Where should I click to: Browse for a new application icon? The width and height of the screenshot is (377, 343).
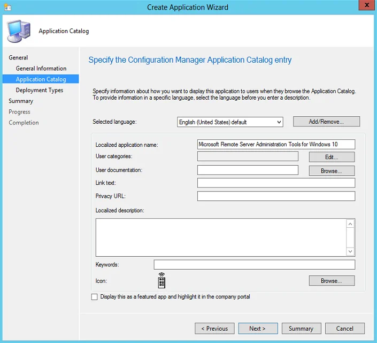coord(332,281)
